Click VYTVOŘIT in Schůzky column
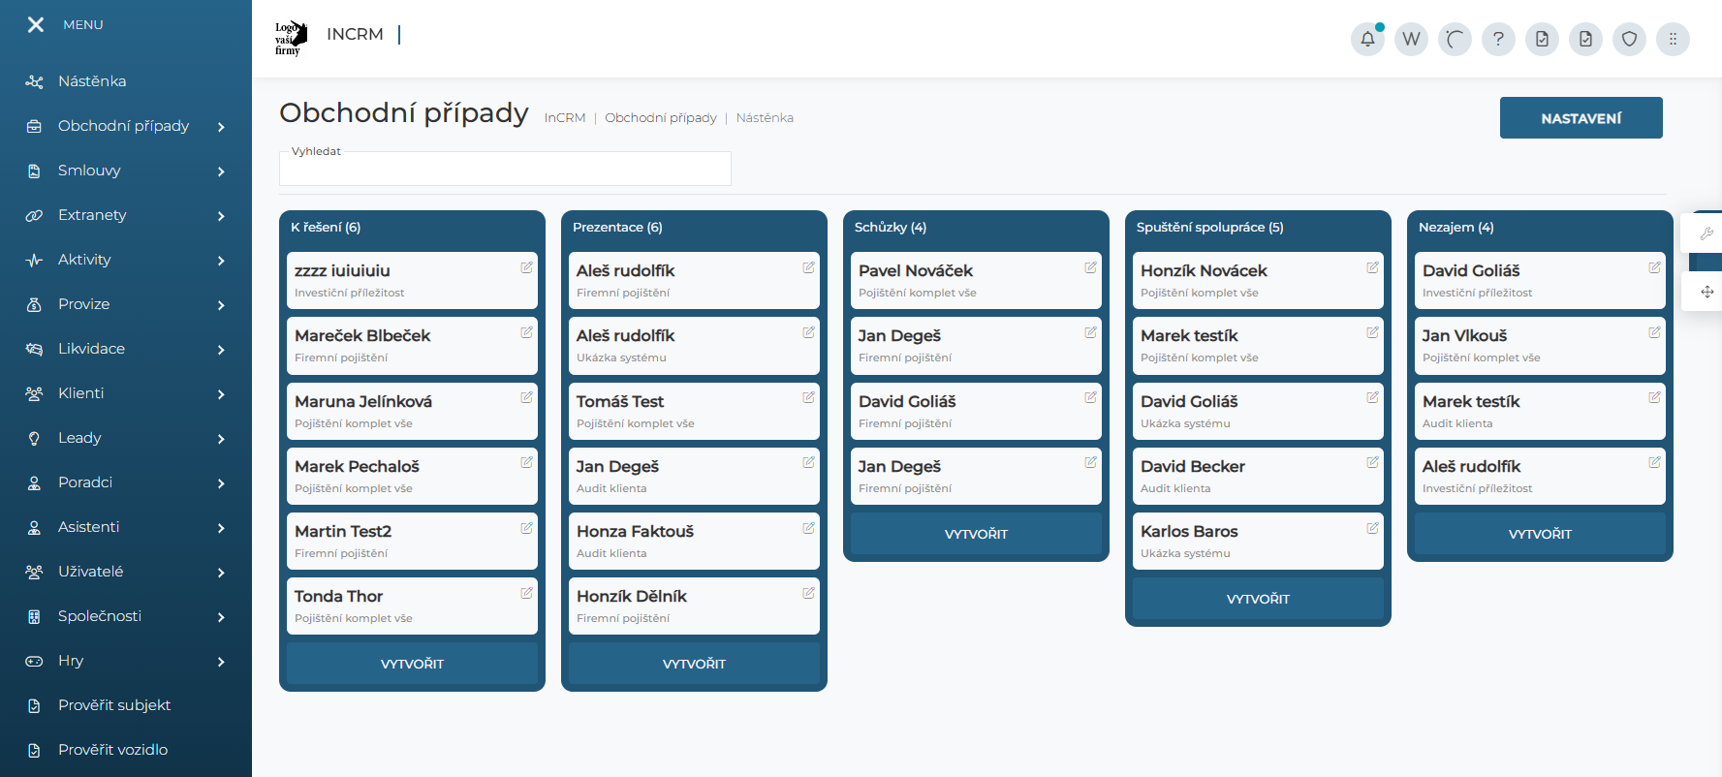Screen dimensions: 1722x777 [x=976, y=534]
